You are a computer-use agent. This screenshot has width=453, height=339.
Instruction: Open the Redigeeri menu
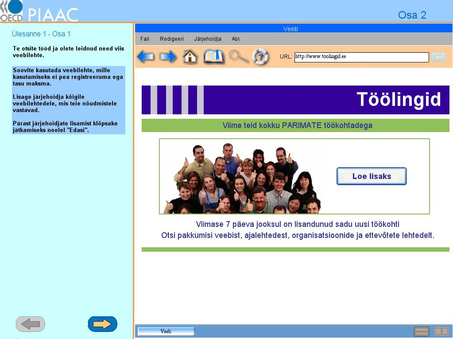pyautogui.click(x=172, y=39)
